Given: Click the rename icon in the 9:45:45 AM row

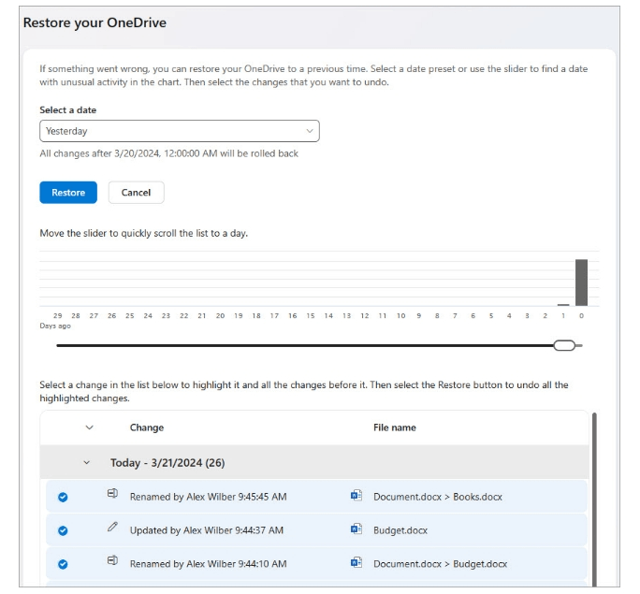Looking at the screenshot, I should coord(112,493).
